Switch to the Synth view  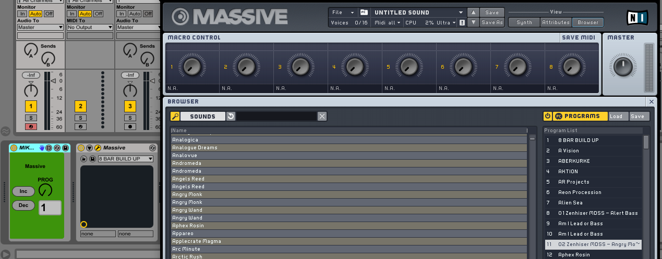(524, 22)
